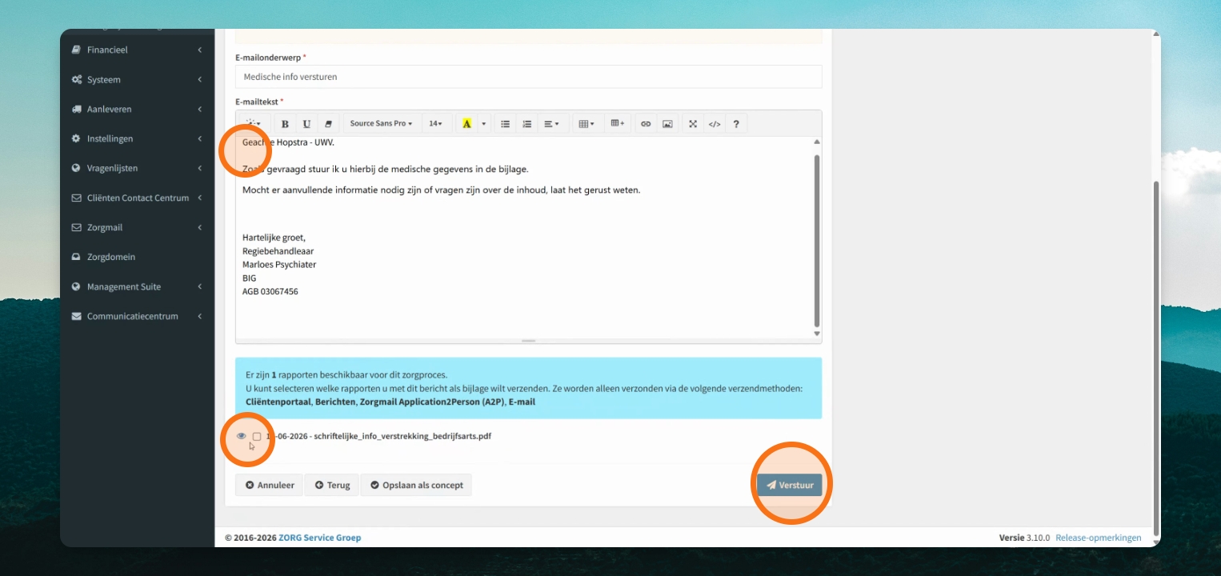Expand the Communicatiecentrum chevron arrow
Image resolution: width=1221 pixels, height=576 pixels.
pyautogui.click(x=199, y=316)
